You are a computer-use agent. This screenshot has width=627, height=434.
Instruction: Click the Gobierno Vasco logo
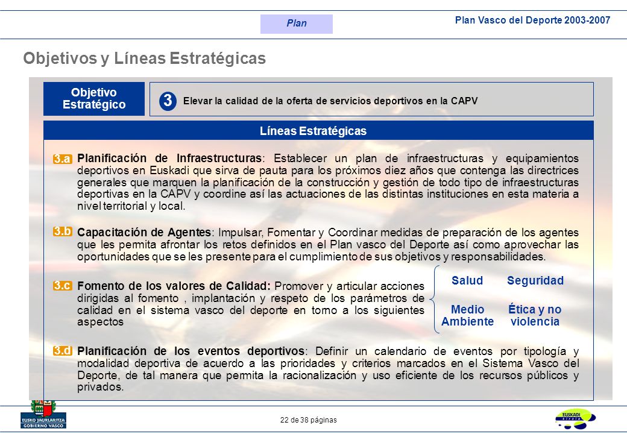43,415
